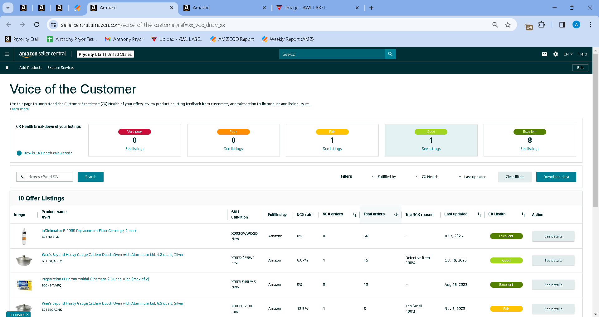Viewport: 599px width, 317px height.
Task: See listings under Very poor
Action: pyautogui.click(x=135, y=149)
